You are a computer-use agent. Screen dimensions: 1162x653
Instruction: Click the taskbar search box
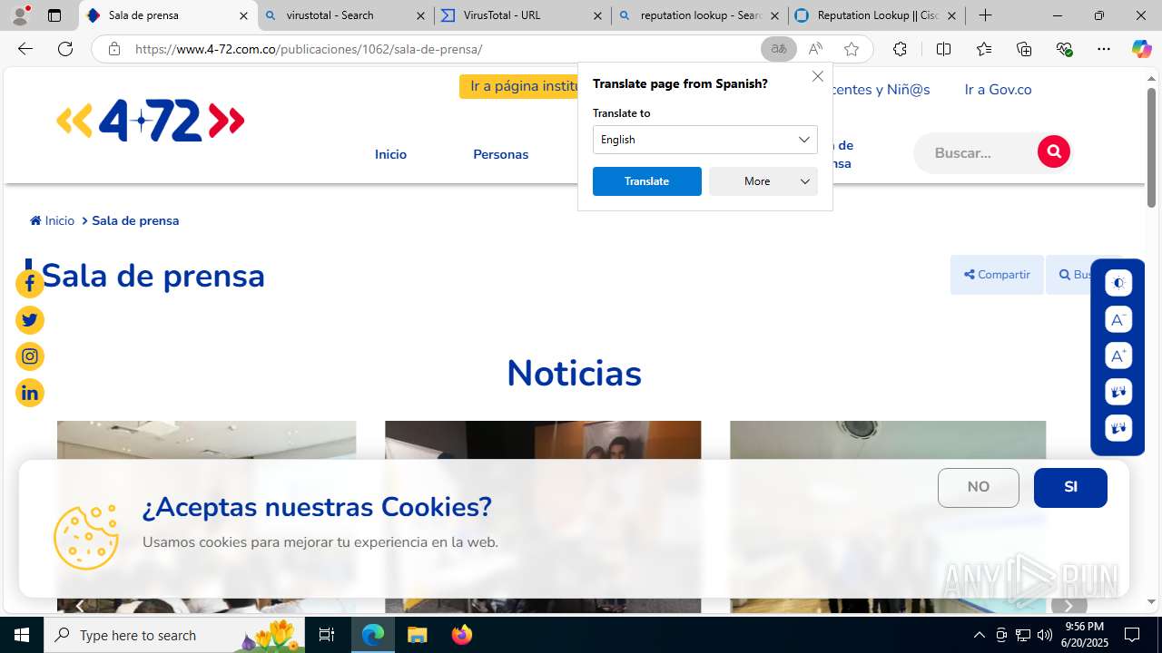174,635
